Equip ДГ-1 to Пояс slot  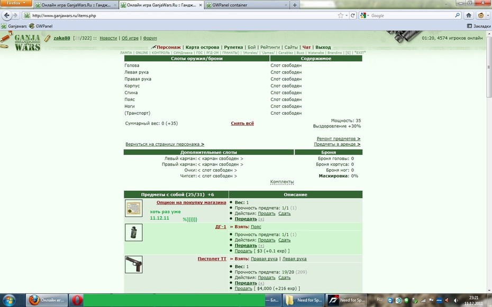click(x=256, y=227)
